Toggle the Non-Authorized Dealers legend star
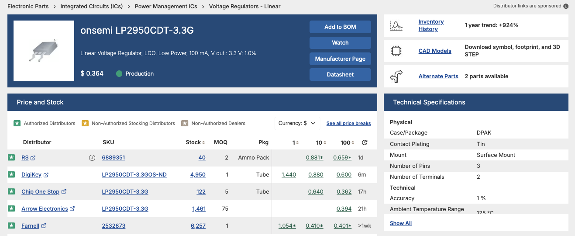The height and width of the screenshot is (236, 575). pos(185,123)
